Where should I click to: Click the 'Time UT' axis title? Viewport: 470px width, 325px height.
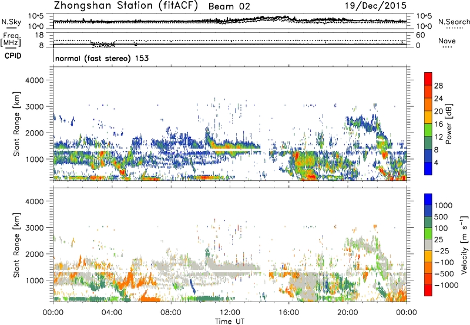(230, 321)
